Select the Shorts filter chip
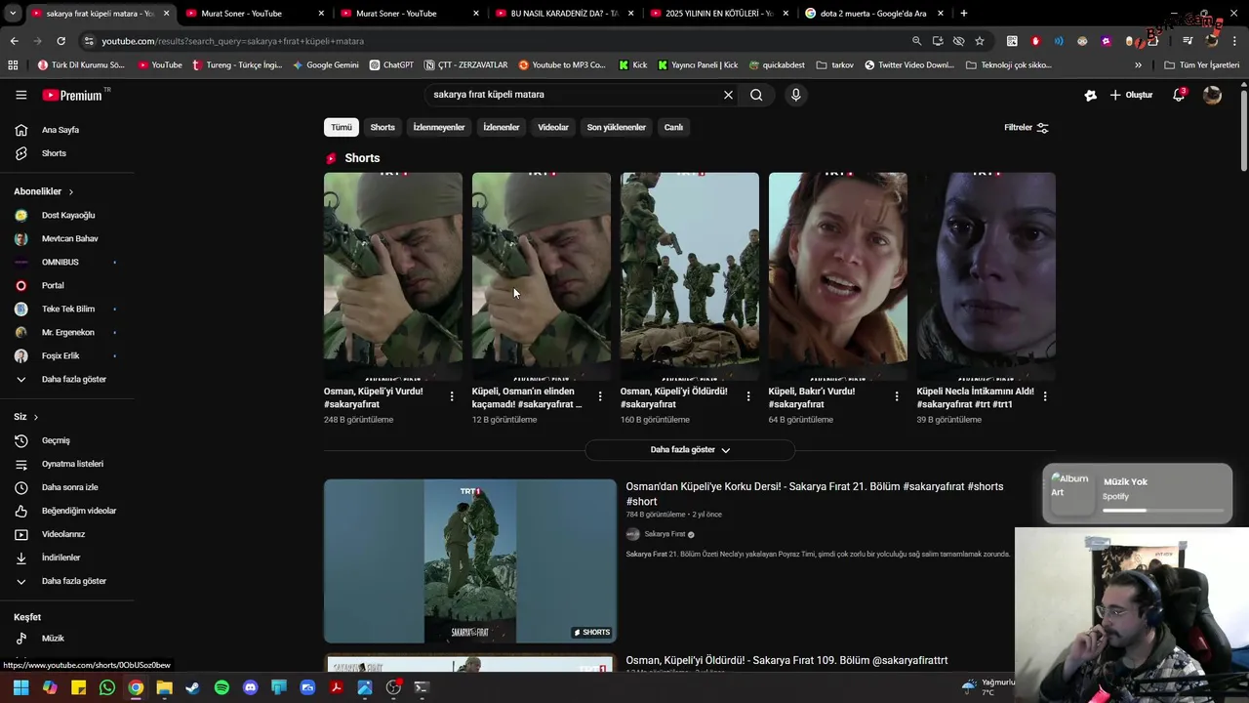Screen dimensions: 1249x703 point(383,127)
